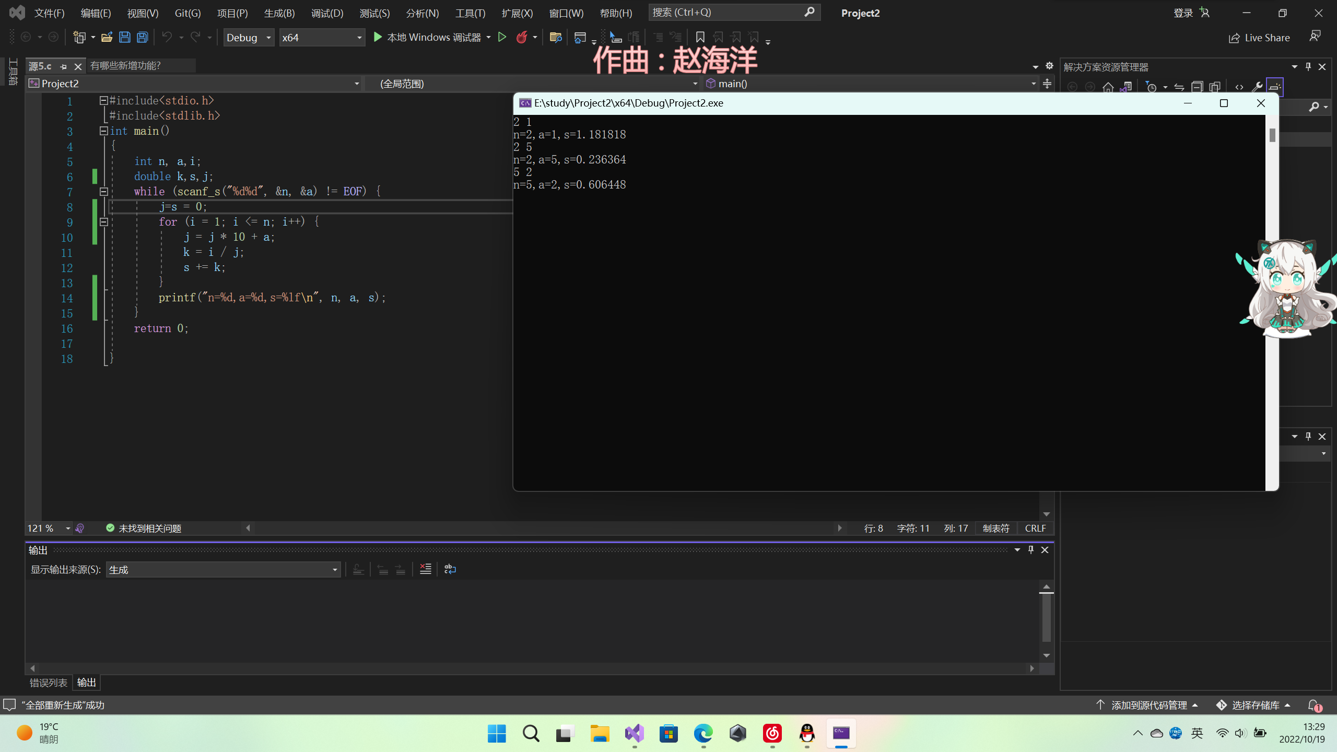Toggle the pin on the 源5.c tab
The image size is (1337, 752).
pyautogui.click(x=64, y=66)
